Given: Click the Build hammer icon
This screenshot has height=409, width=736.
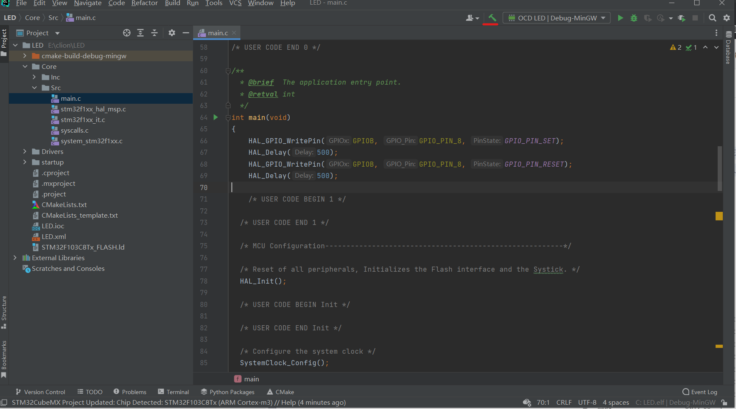Looking at the screenshot, I should click(x=492, y=18).
